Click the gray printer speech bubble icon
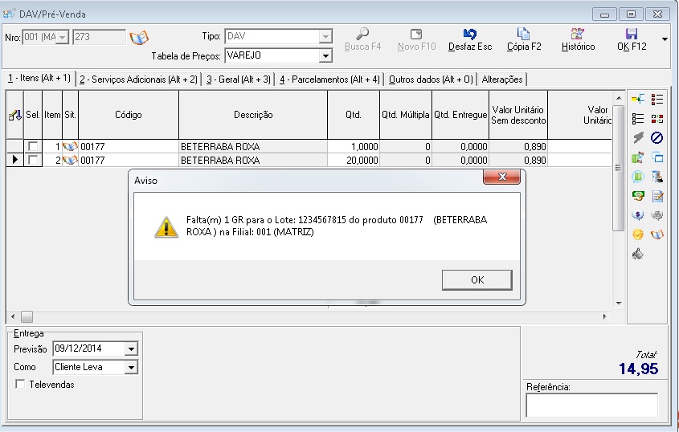Viewport: 679px width, 432px height. 657,215
